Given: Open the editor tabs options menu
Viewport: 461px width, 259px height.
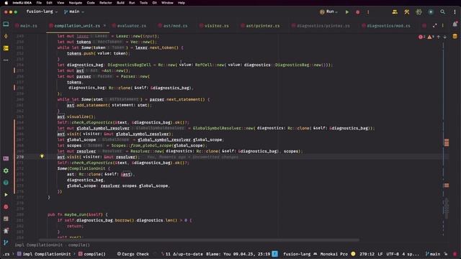Looking at the screenshot, I should pyautogui.click(x=443, y=26).
